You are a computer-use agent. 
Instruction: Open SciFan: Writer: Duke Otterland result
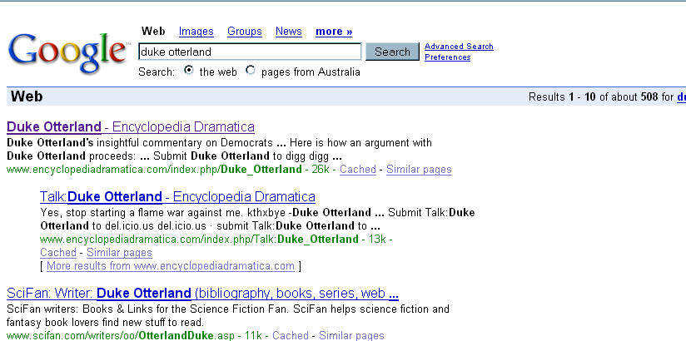pos(202,294)
